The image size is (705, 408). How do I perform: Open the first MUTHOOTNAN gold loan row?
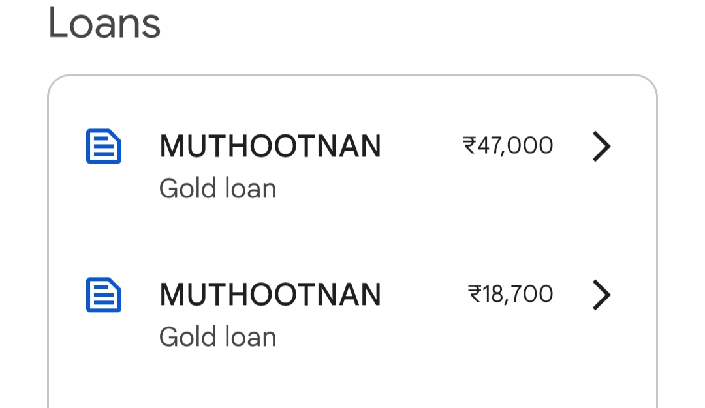click(x=352, y=163)
